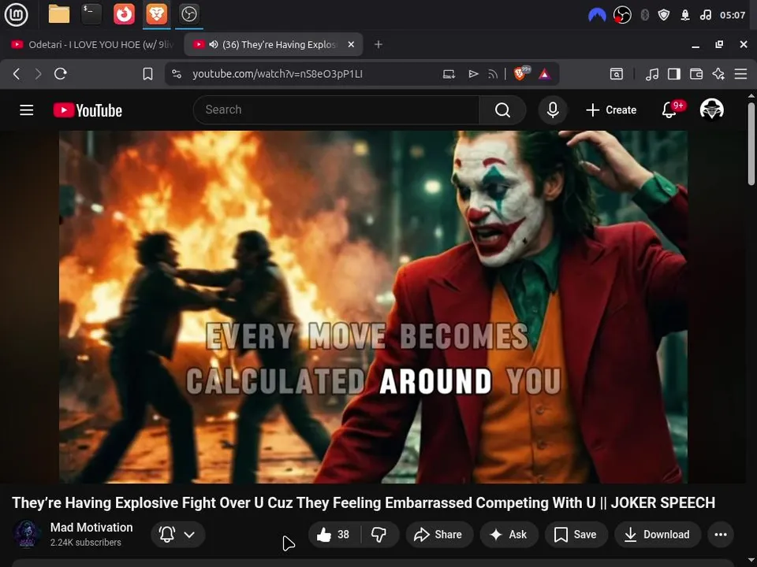Image resolution: width=757 pixels, height=567 pixels.
Task: Add video to Brave Playlist via play icon
Action: tap(473, 74)
